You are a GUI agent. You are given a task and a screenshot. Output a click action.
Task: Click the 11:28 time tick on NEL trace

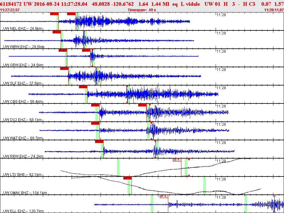pyautogui.click(x=221, y=15)
